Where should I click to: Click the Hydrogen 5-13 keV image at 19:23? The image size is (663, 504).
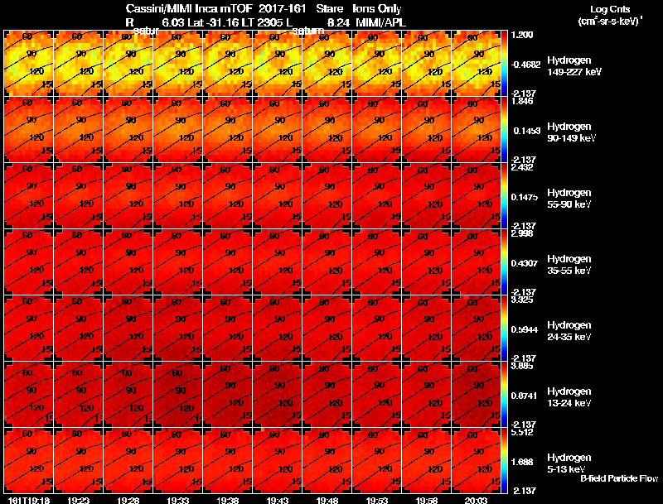78,460
